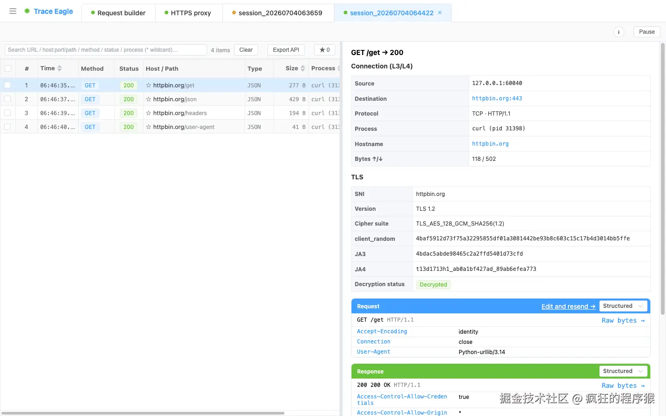Image resolution: width=666 pixels, height=416 pixels.
Task: Switch to the HTTPS proxy tab
Action: coord(188,13)
